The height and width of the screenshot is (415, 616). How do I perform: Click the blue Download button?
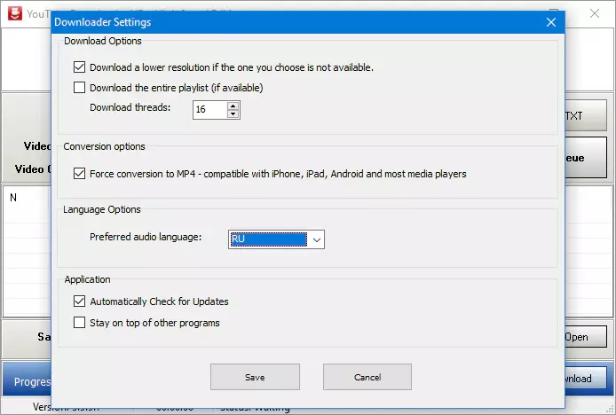(585, 379)
